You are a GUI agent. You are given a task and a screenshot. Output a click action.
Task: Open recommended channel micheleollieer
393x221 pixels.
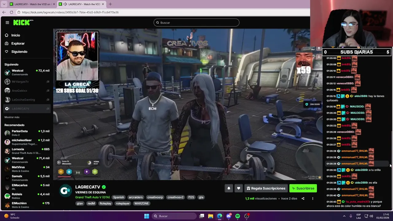(27, 142)
